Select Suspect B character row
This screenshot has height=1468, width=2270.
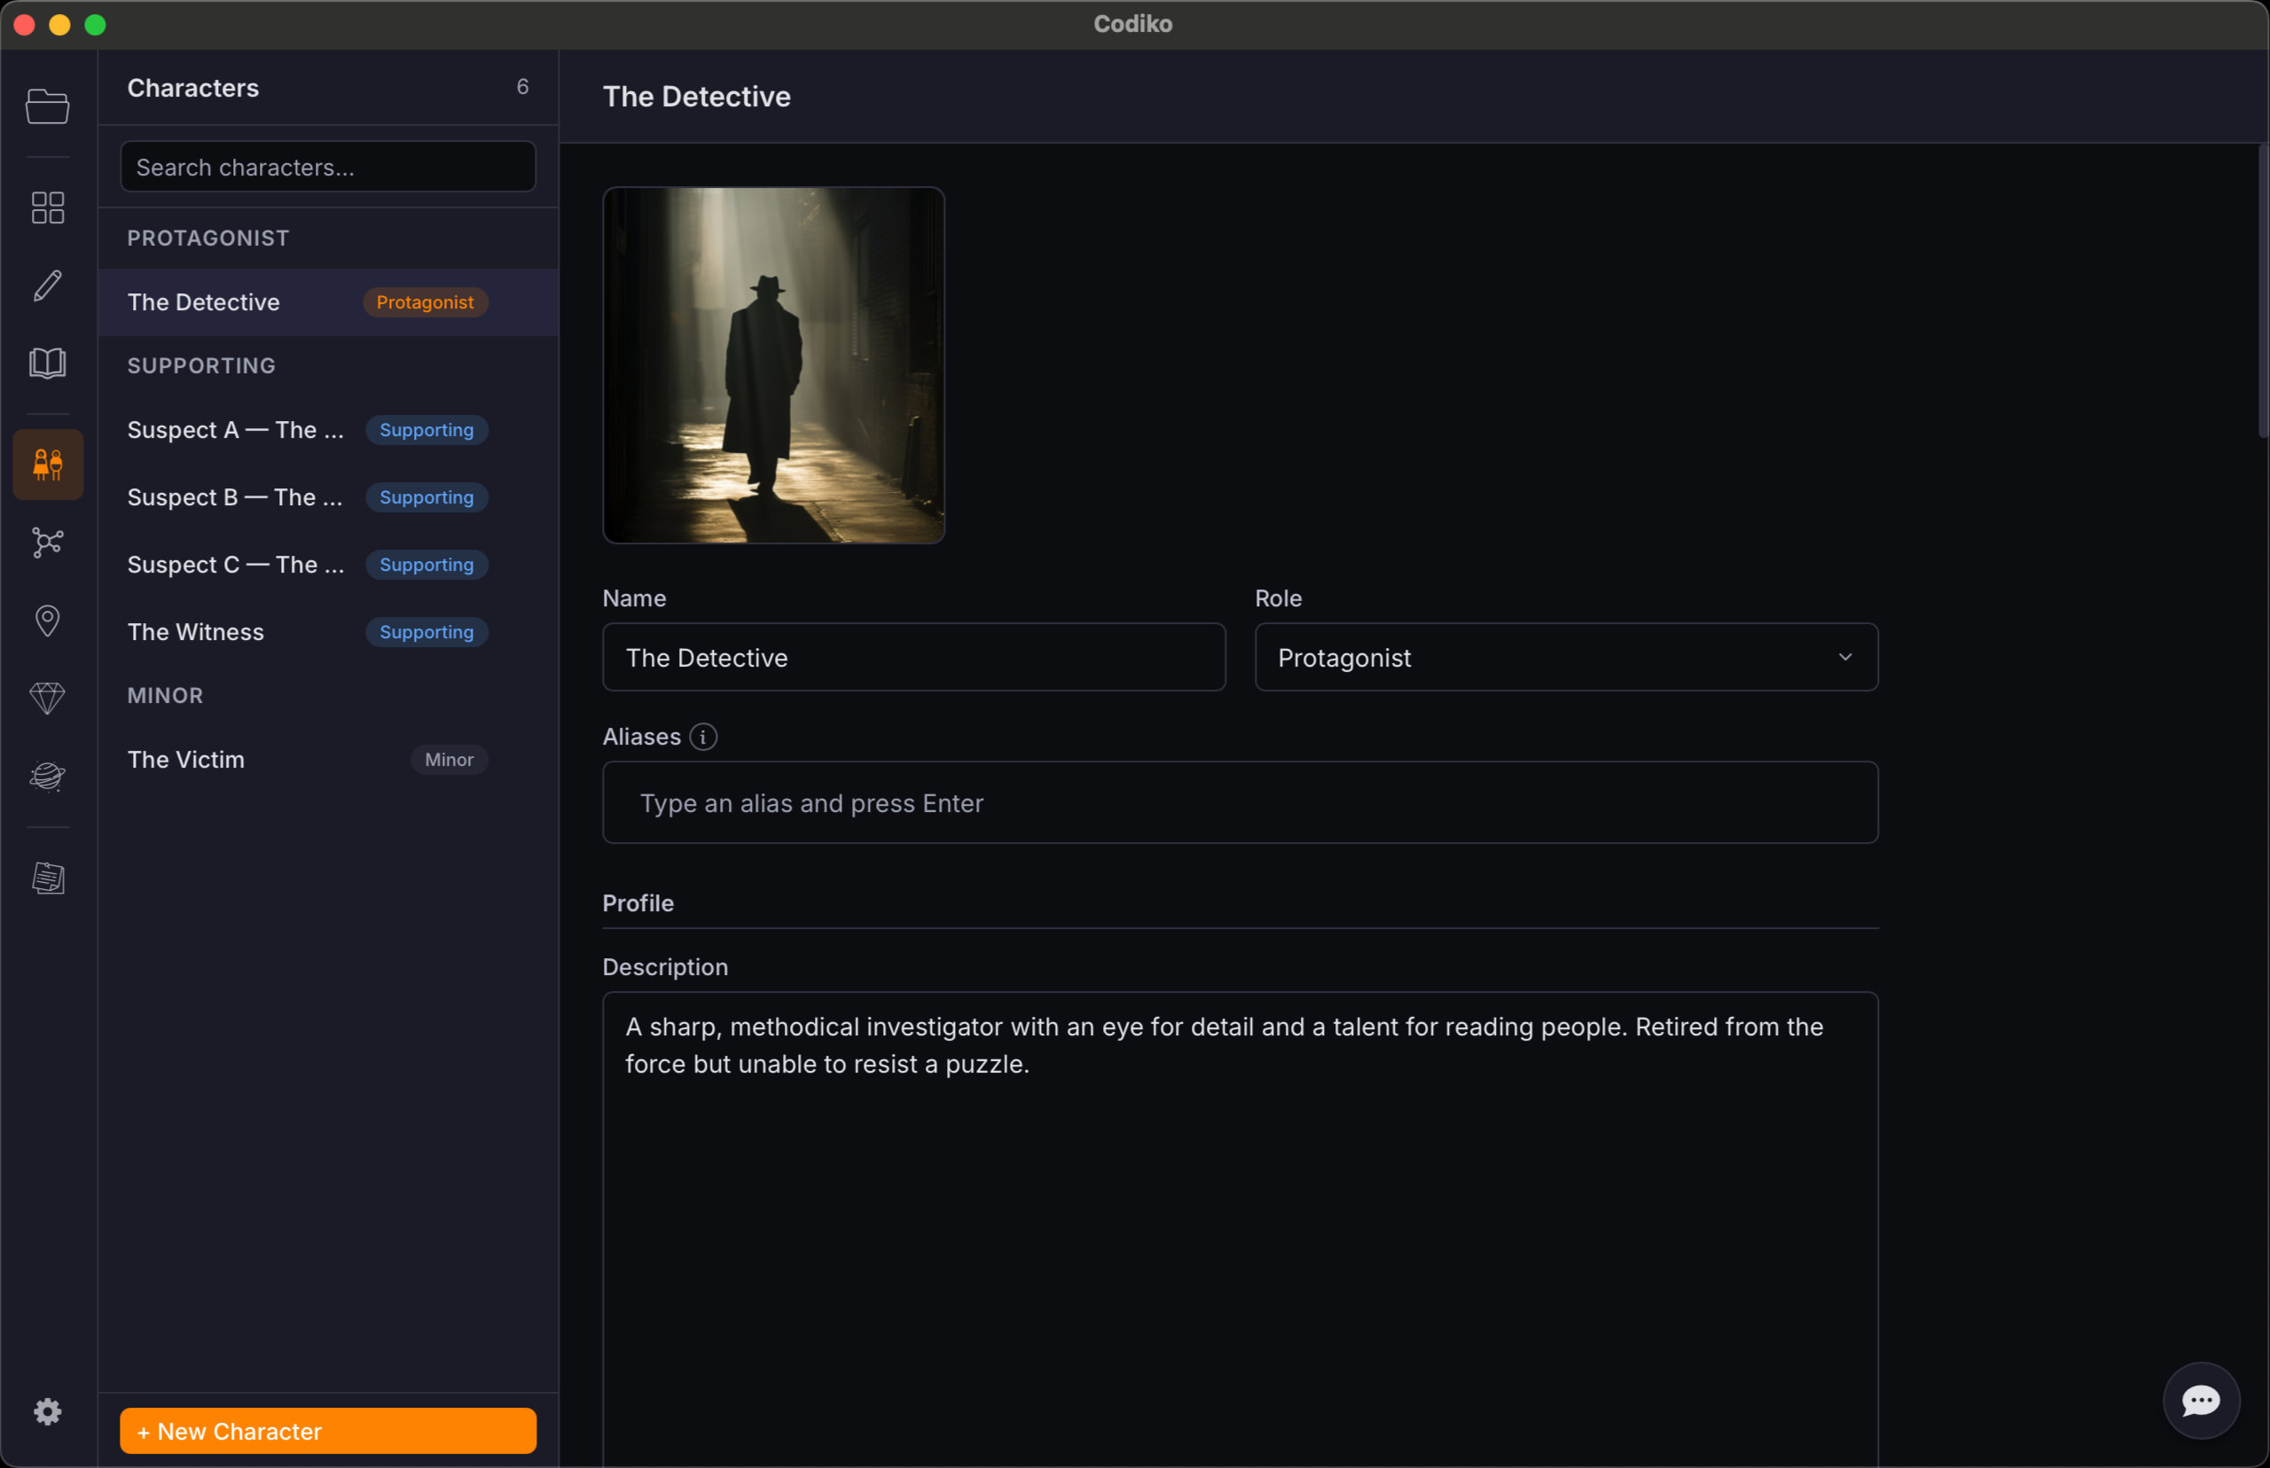(x=328, y=497)
